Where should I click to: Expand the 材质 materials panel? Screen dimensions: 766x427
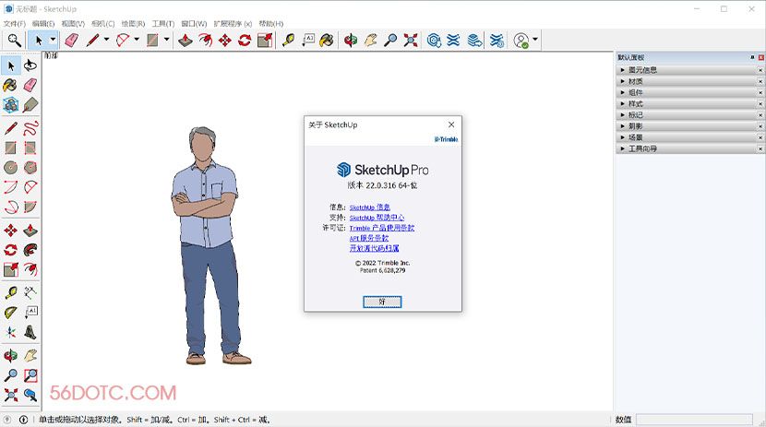[x=637, y=81]
